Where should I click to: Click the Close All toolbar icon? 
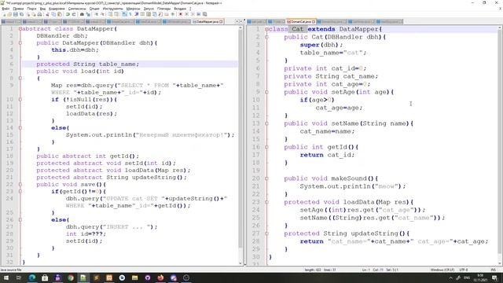coord(33,14)
